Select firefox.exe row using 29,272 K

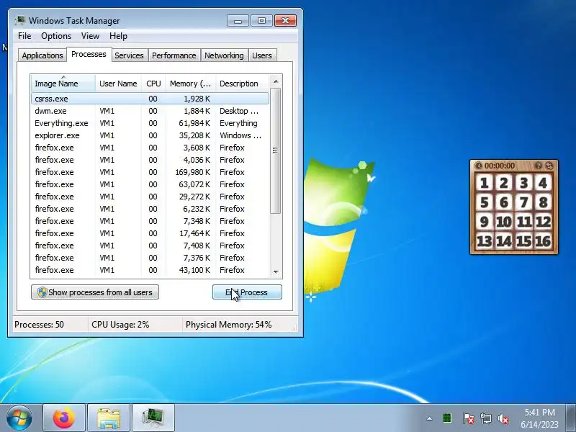150,197
